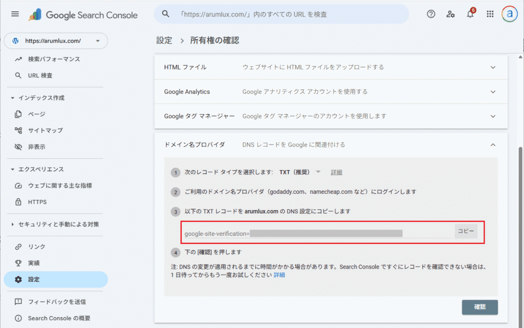Open the hamburger navigation menu
The width and height of the screenshot is (524, 328).
click(x=14, y=14)
